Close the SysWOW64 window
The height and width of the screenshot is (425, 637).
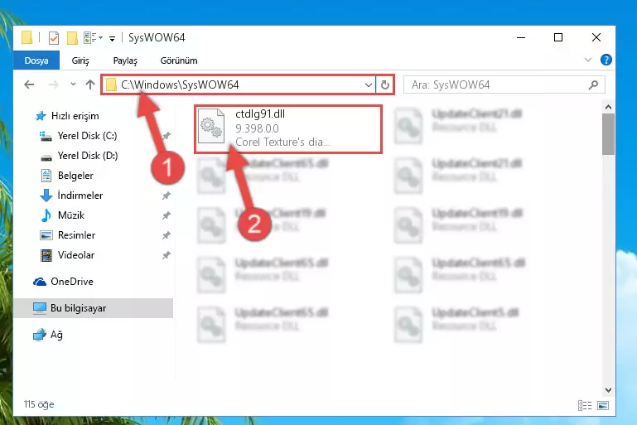click(596, 38)
